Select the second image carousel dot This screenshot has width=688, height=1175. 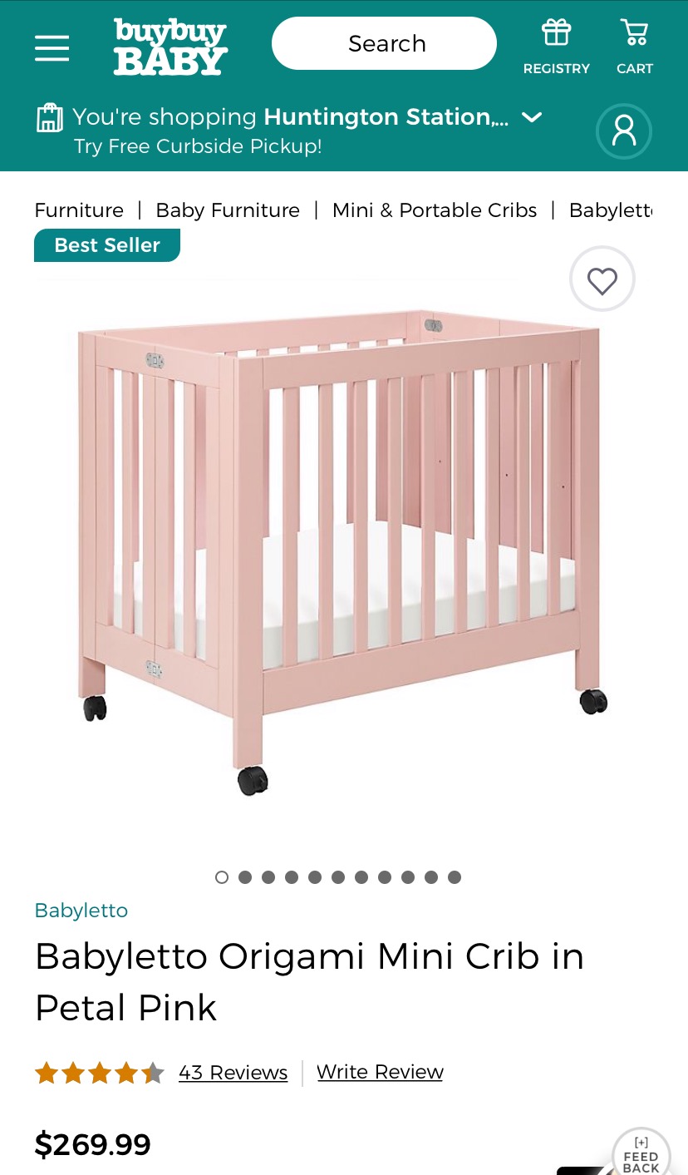[245, 877]
